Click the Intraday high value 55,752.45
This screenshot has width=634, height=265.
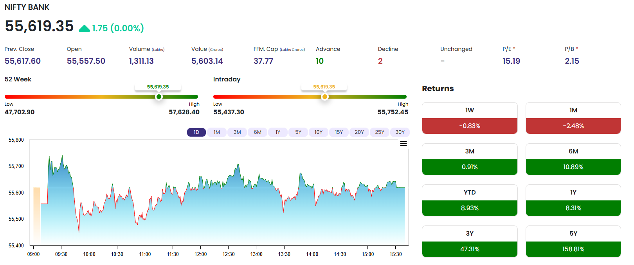coord(393,112)
